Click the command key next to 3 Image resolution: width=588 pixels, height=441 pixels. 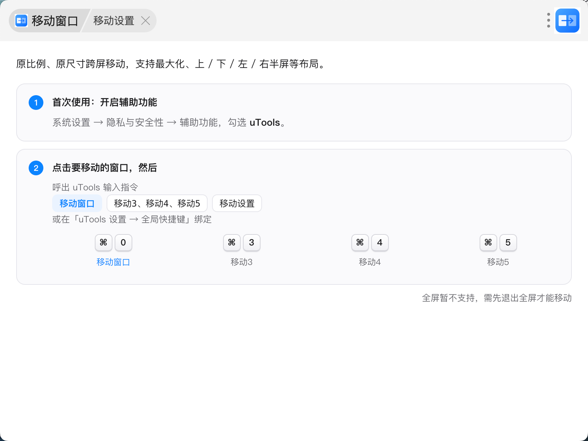pyautogui.click(x=232, y=243)
